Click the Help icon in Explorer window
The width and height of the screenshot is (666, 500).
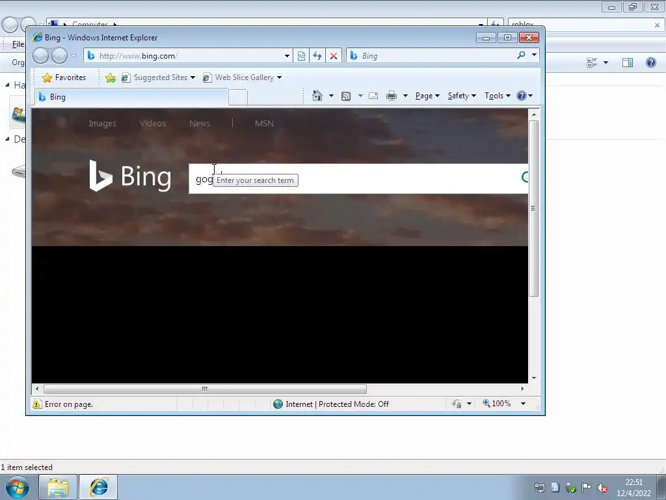coord(650,62)
